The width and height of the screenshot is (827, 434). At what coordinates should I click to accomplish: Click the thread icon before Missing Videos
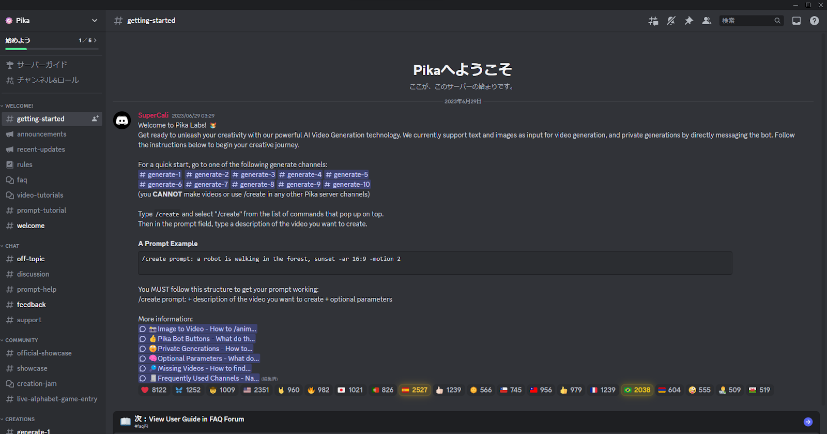pos(143,368)
